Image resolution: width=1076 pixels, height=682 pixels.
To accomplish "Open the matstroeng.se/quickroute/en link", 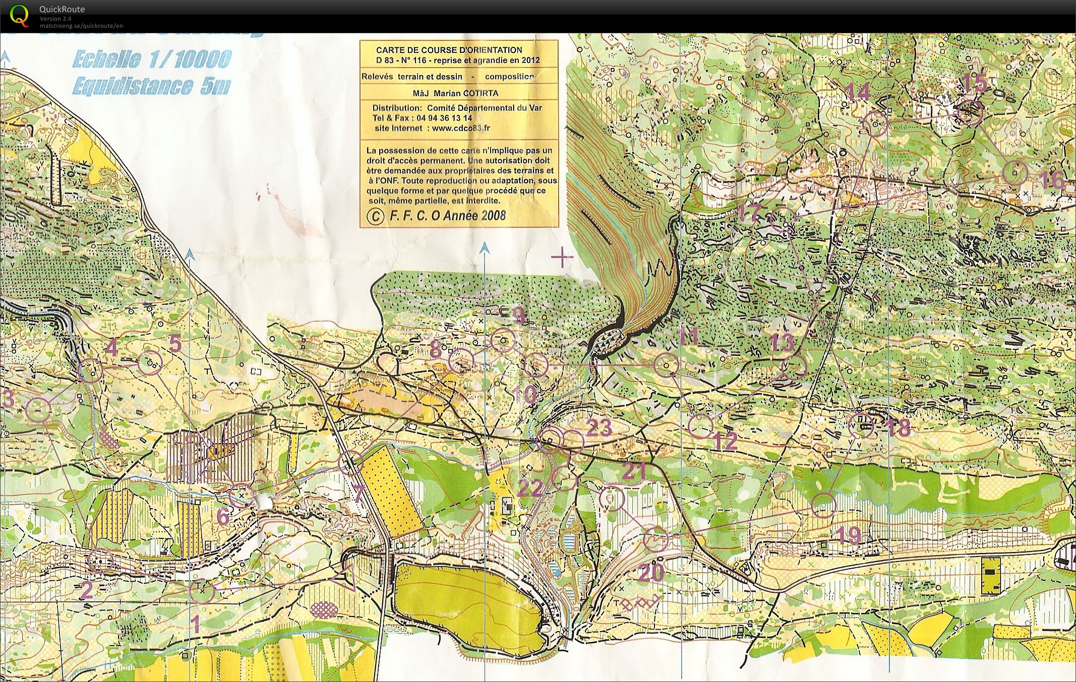I will tap(81, 26).
